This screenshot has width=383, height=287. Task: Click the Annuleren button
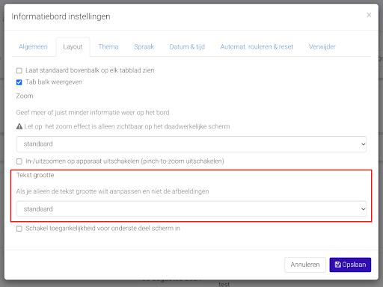[305, 265]
